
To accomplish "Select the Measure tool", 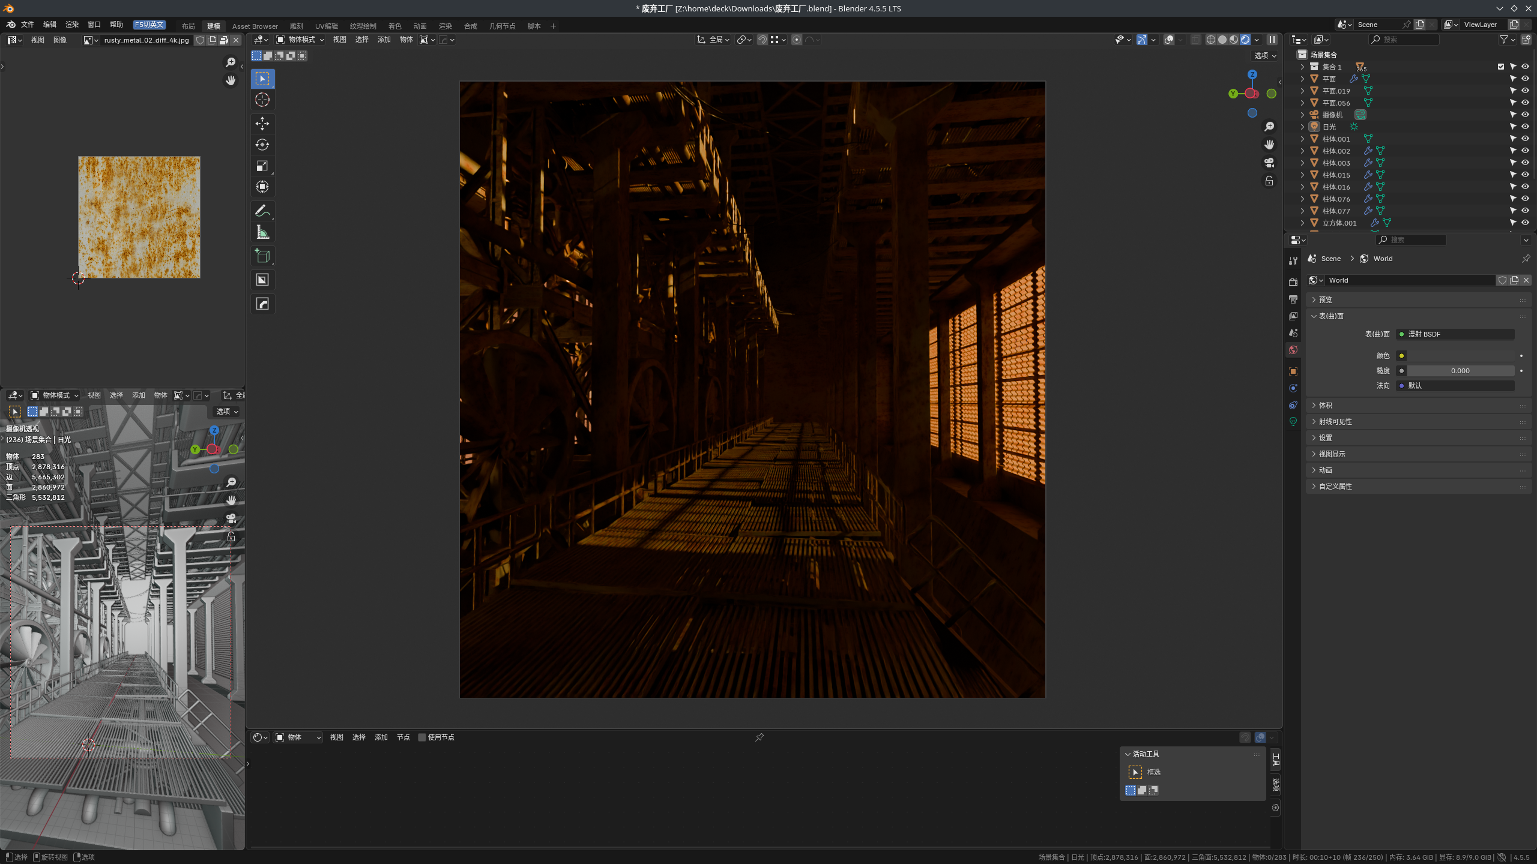I will click(x=262, y=232).
